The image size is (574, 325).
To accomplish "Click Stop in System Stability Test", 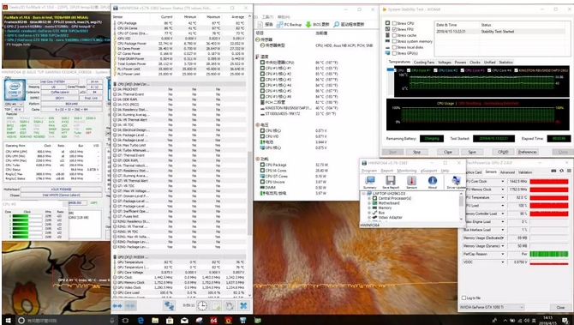I will tap(416, 152).
